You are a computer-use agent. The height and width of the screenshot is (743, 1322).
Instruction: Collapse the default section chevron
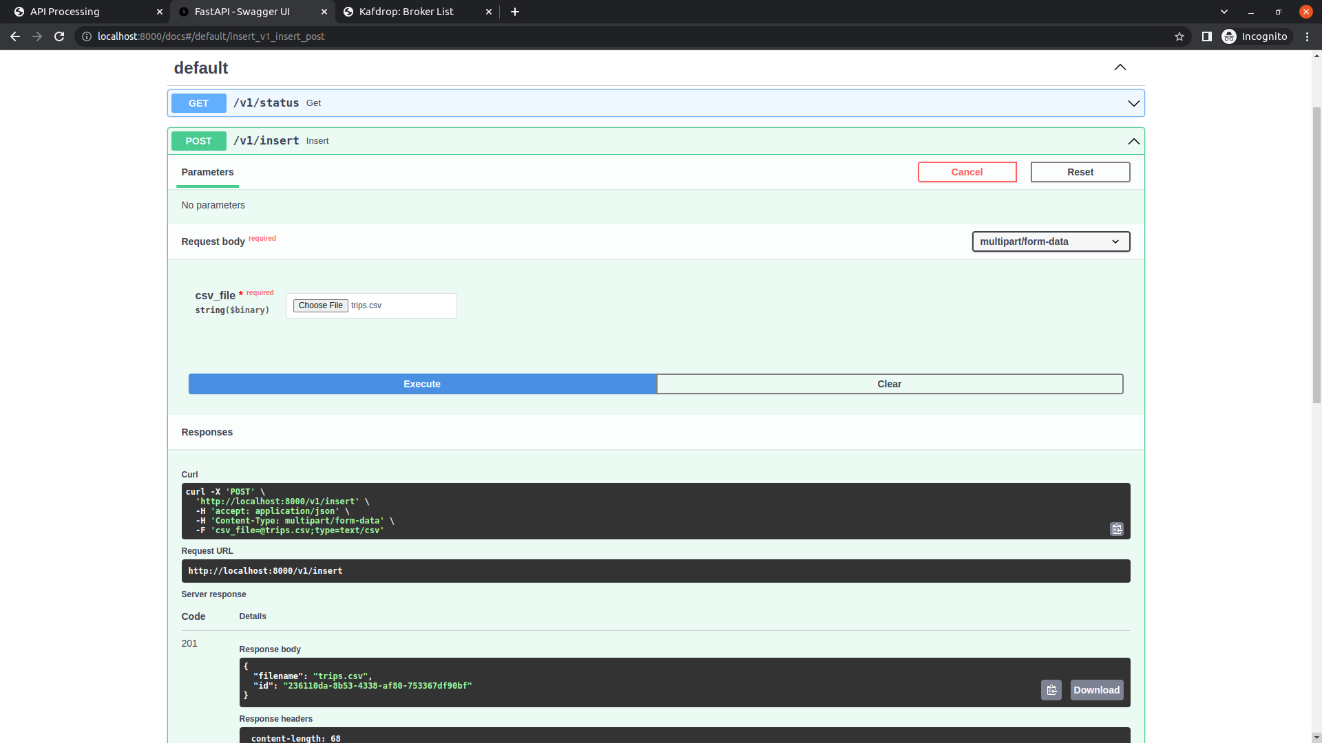pyautogui.click(x=1120, y=67)
